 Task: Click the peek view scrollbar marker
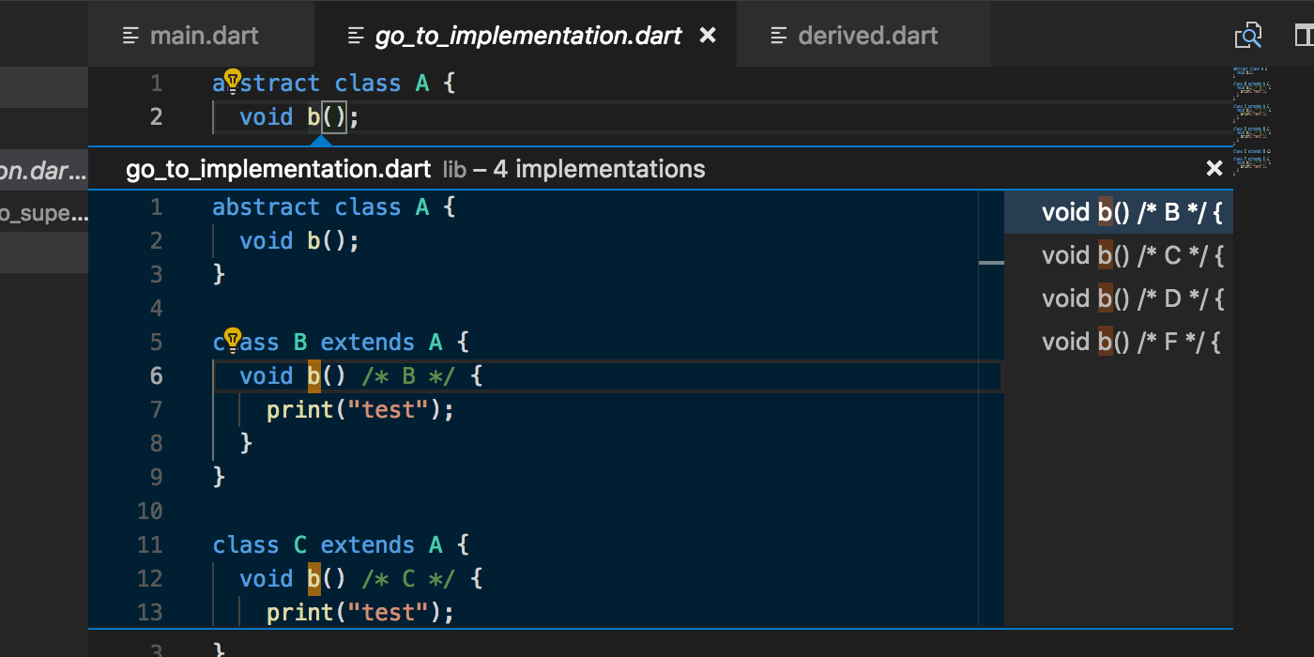[991, 263]
